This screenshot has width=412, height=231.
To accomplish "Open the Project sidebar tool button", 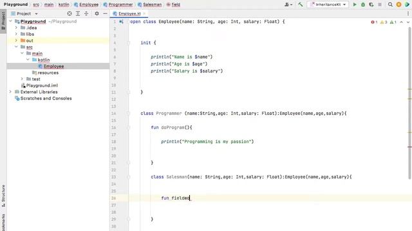I will coord(3,21).
